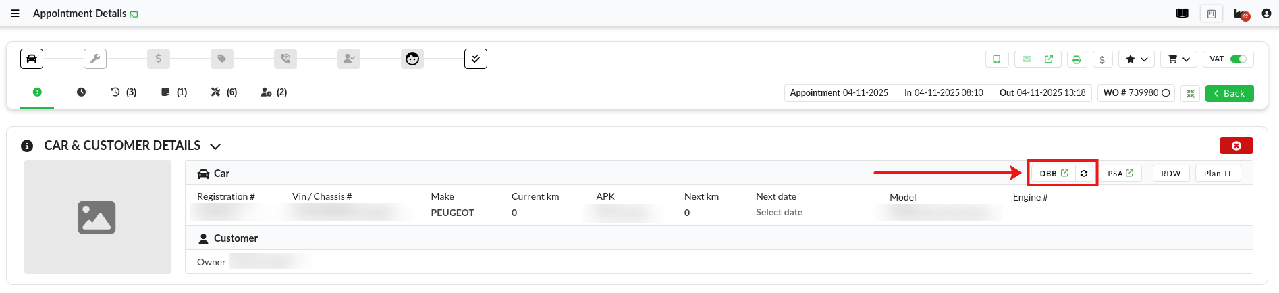Toggle the VAT switch

coord(1238,59)
